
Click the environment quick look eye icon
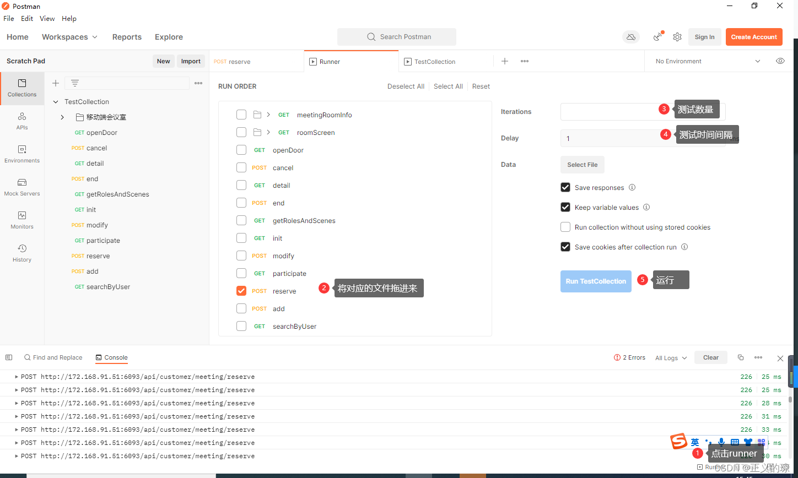pyautogui.click(x=780, y=61)
